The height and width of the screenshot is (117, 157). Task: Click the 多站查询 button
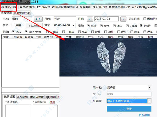(34, 26)
